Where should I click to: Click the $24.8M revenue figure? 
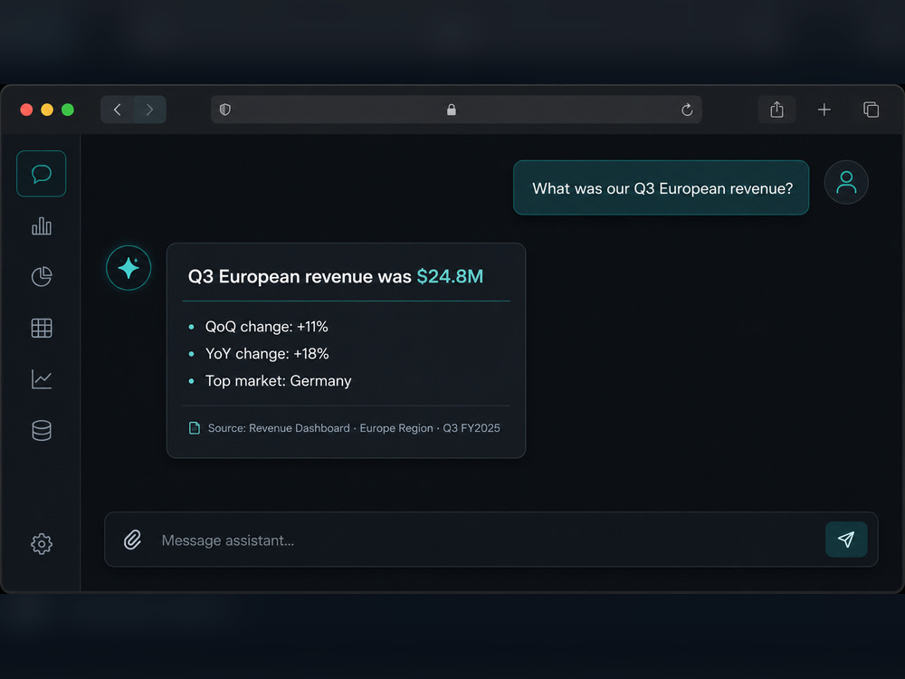click(x=450, y=276)
